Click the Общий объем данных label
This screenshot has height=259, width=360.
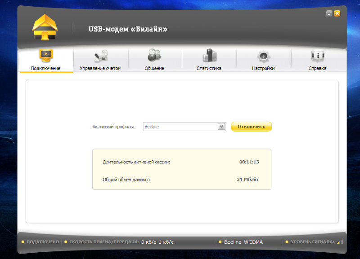point(126,180)
